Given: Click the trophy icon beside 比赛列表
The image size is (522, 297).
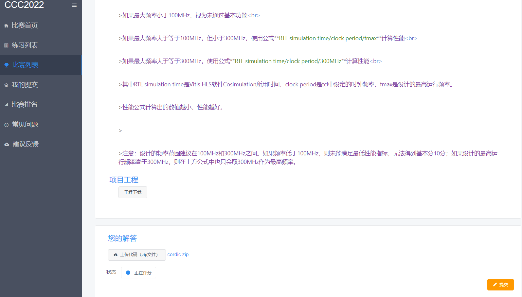Looking at the screenshot, I should tap(6, 65).
